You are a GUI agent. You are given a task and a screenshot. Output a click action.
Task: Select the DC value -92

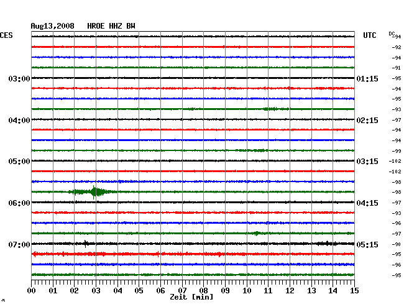(397, 47)
